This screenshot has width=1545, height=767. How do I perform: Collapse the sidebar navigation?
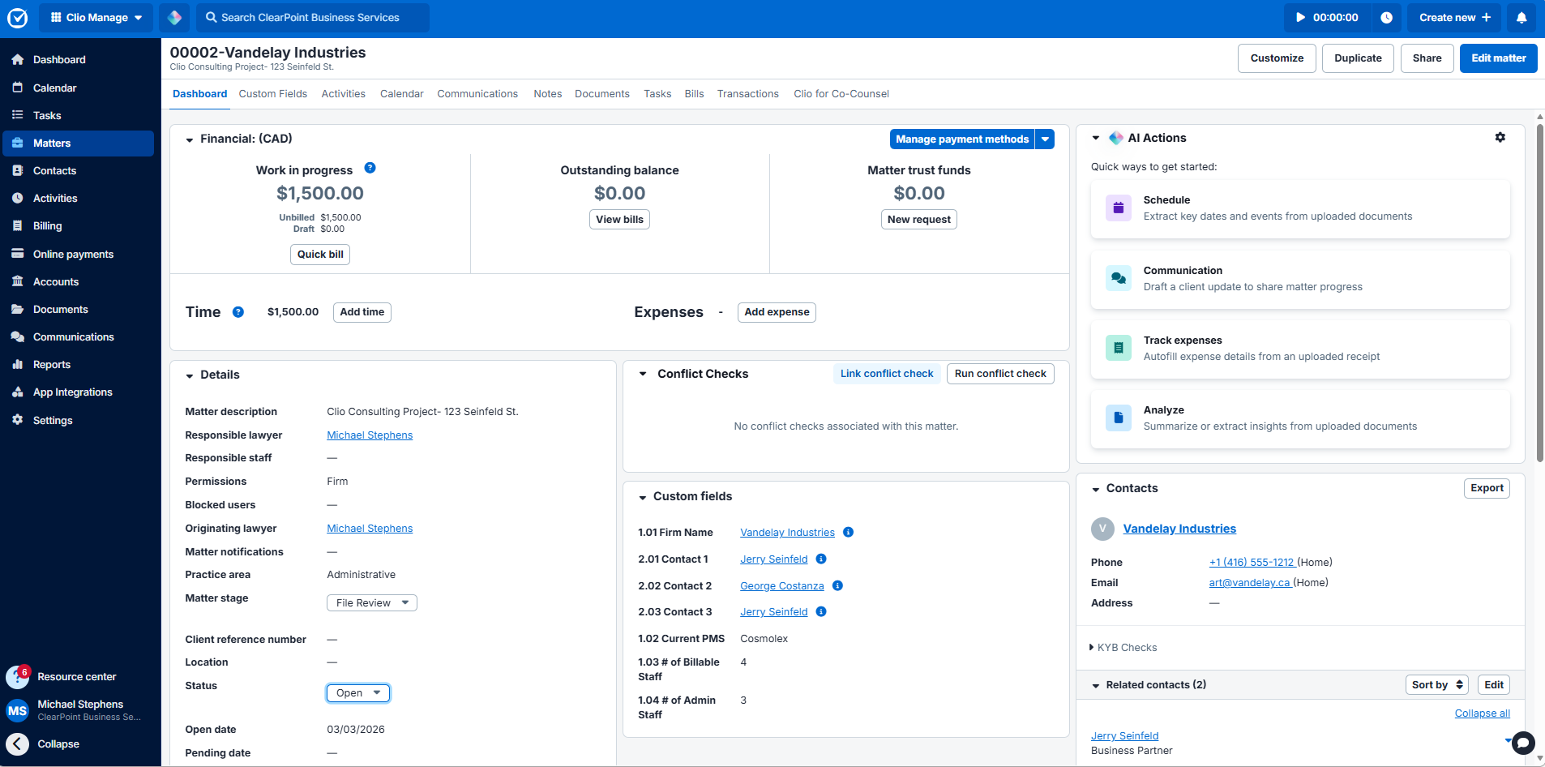click(x=45, y=744)
